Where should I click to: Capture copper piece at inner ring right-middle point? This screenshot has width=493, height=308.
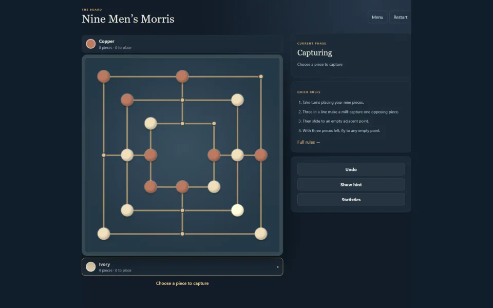[x=214, y=155]
